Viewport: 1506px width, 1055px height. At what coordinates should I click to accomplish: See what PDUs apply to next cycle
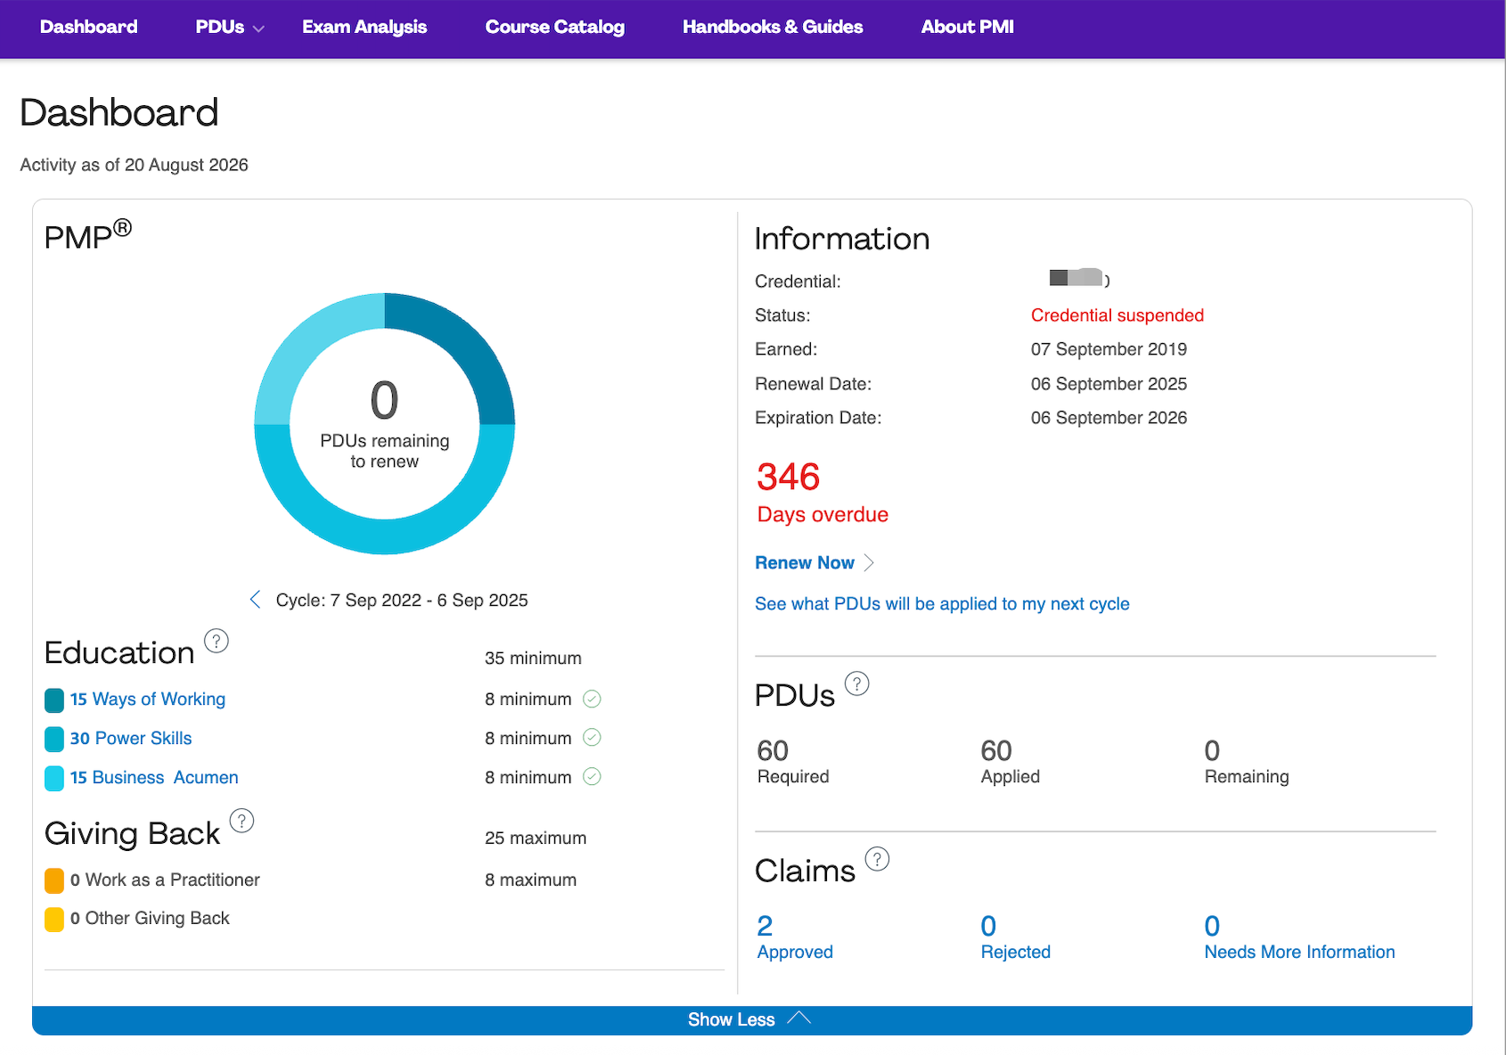(x=942, y=604)
